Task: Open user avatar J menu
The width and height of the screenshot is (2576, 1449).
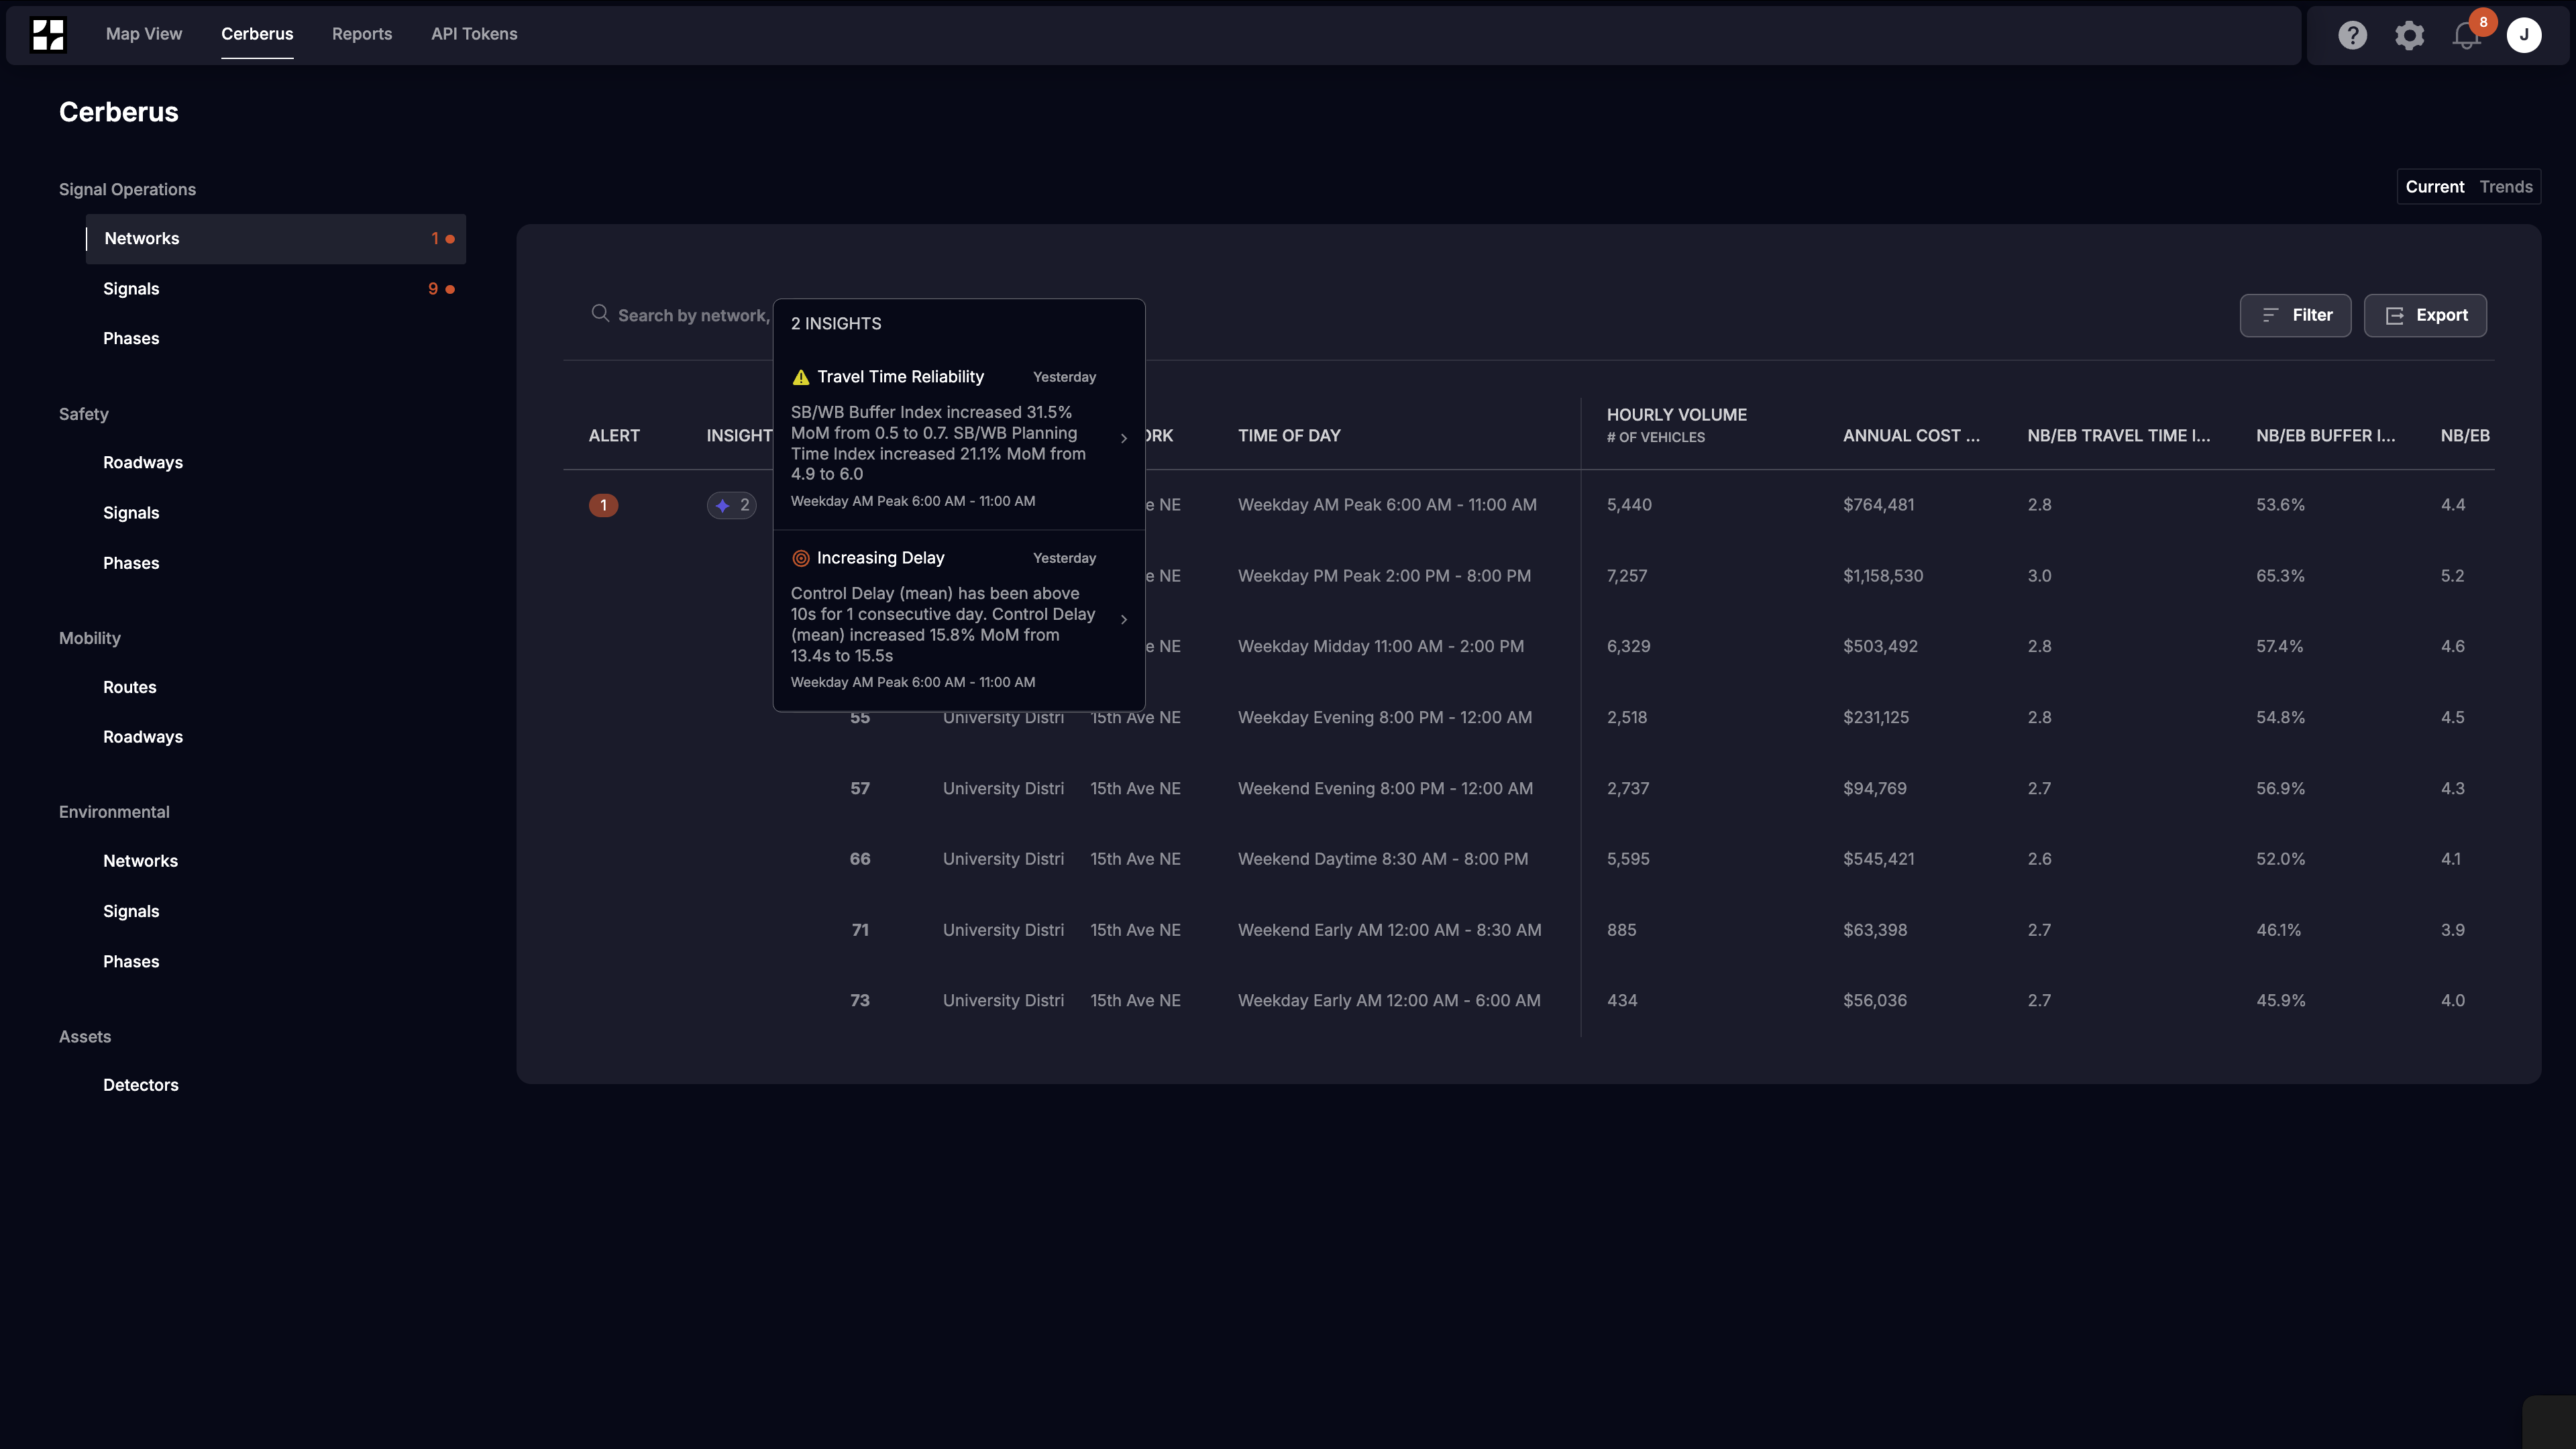Action: click(2524, 35)
